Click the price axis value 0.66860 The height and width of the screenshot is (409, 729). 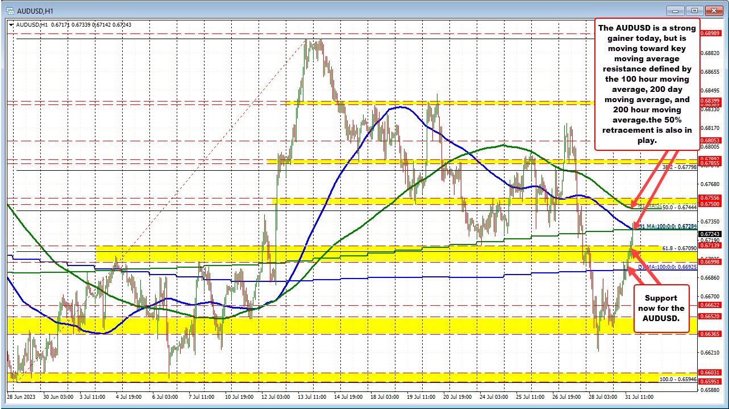click(711, 277)
